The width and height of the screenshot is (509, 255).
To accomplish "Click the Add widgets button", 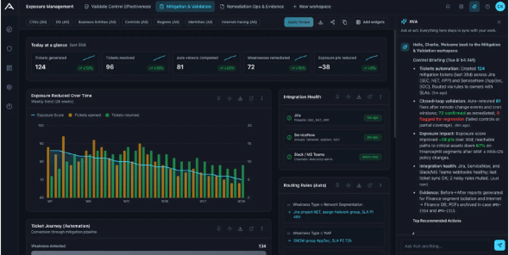I will tap(370, 22).
